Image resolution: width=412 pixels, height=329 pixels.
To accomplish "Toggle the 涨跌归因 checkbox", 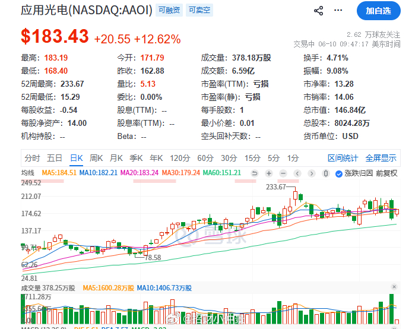I will (x=339, y=173).
